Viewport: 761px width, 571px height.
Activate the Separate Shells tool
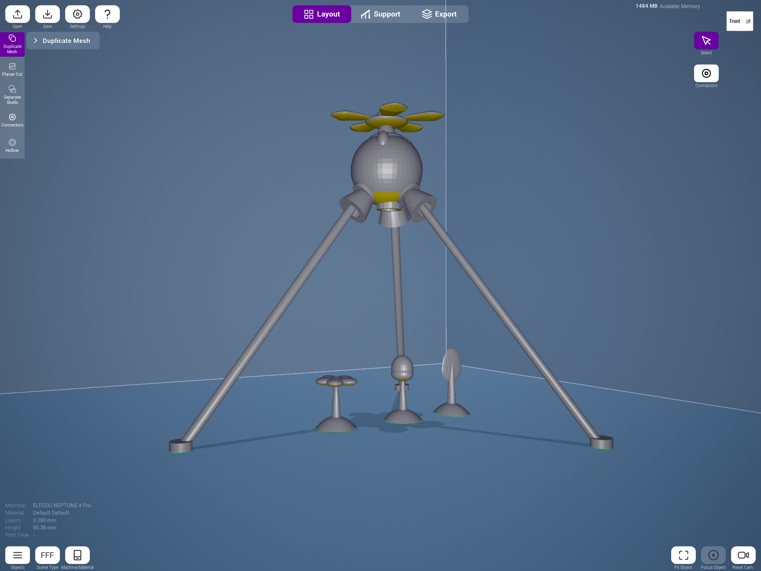(12, 94)
